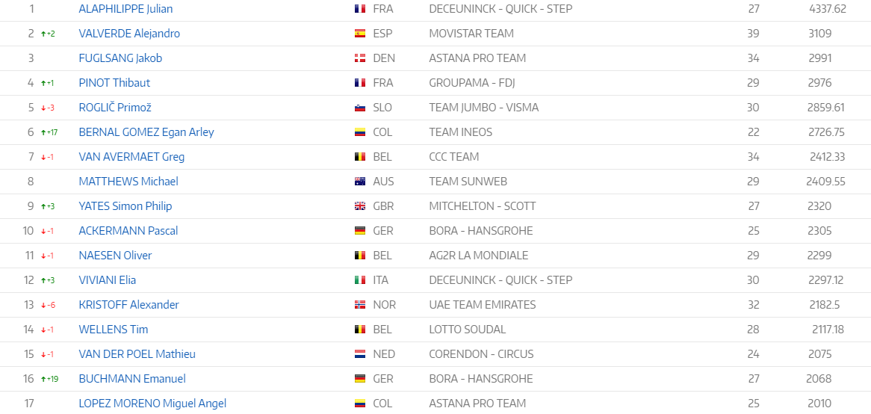Click the Australian flag beside Matthews
871x414 pixels.
pyautogui.click(x=359, y=181)
